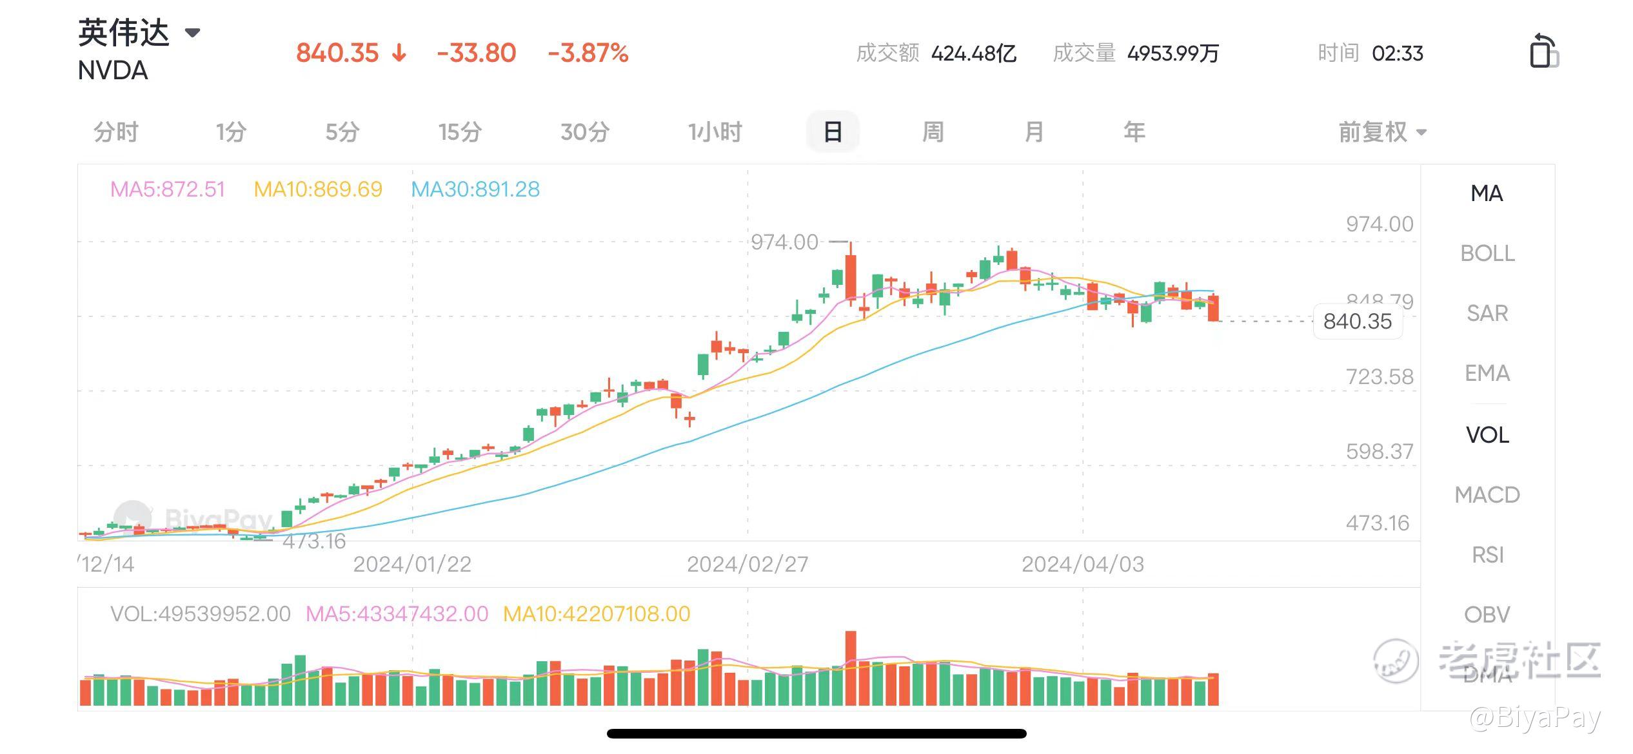Click the 723.58 price axis label

click(x=1380, y=376)
